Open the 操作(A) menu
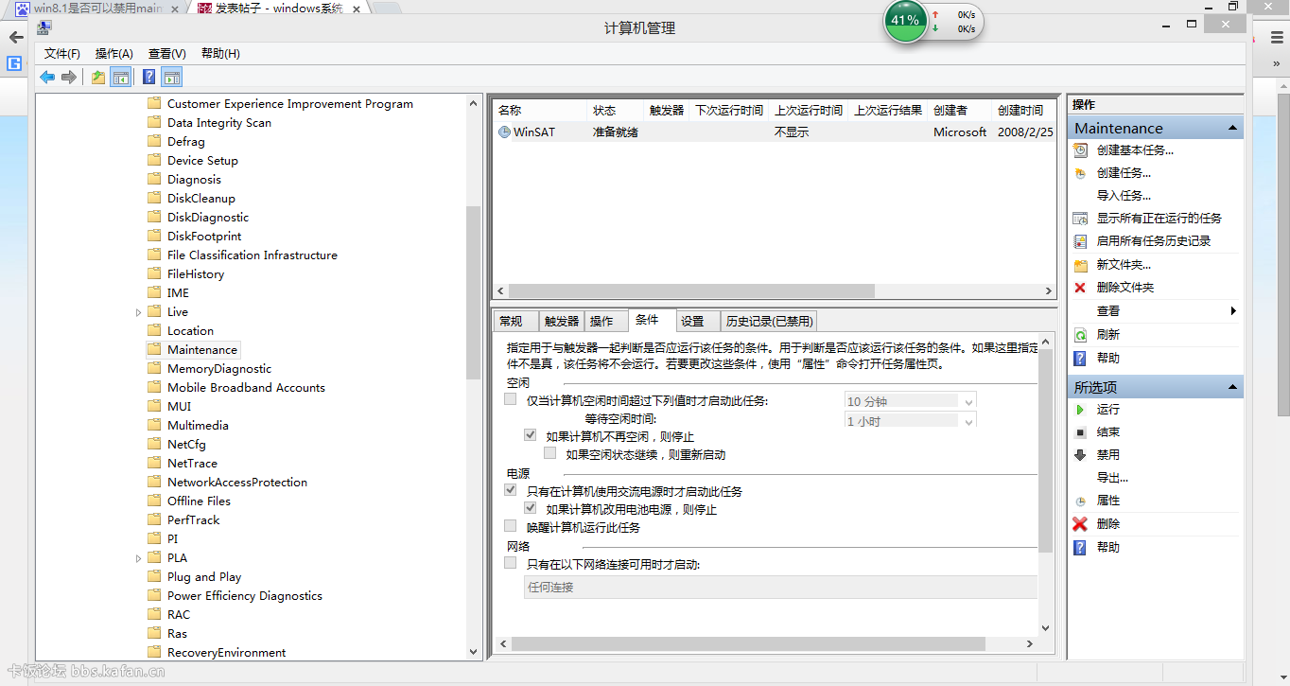The width and height of the screenshot is (1290, 686). [114, 54]
